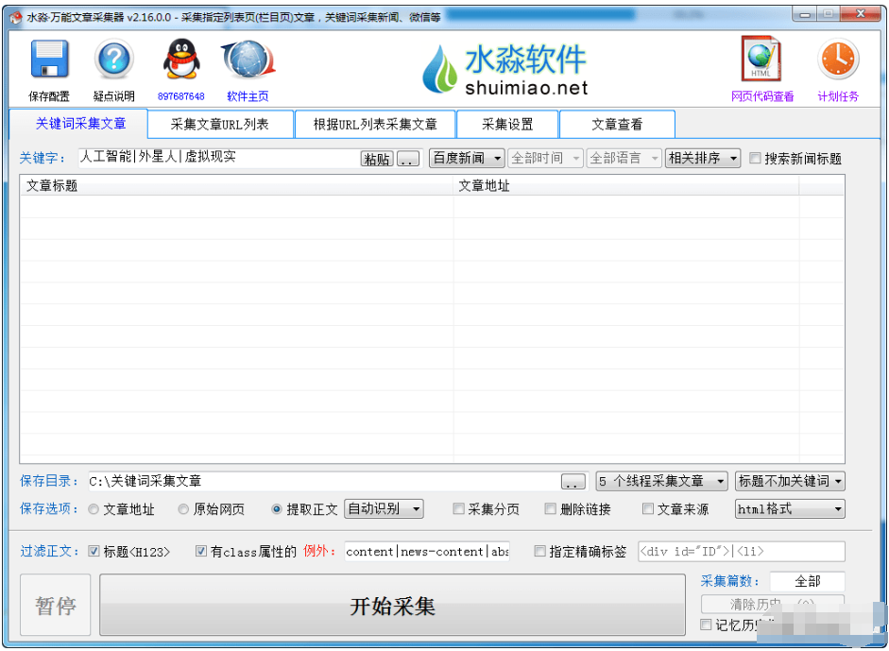
Task: Open the 相关排序 sorting dropdown
Action: pos(701,158)
